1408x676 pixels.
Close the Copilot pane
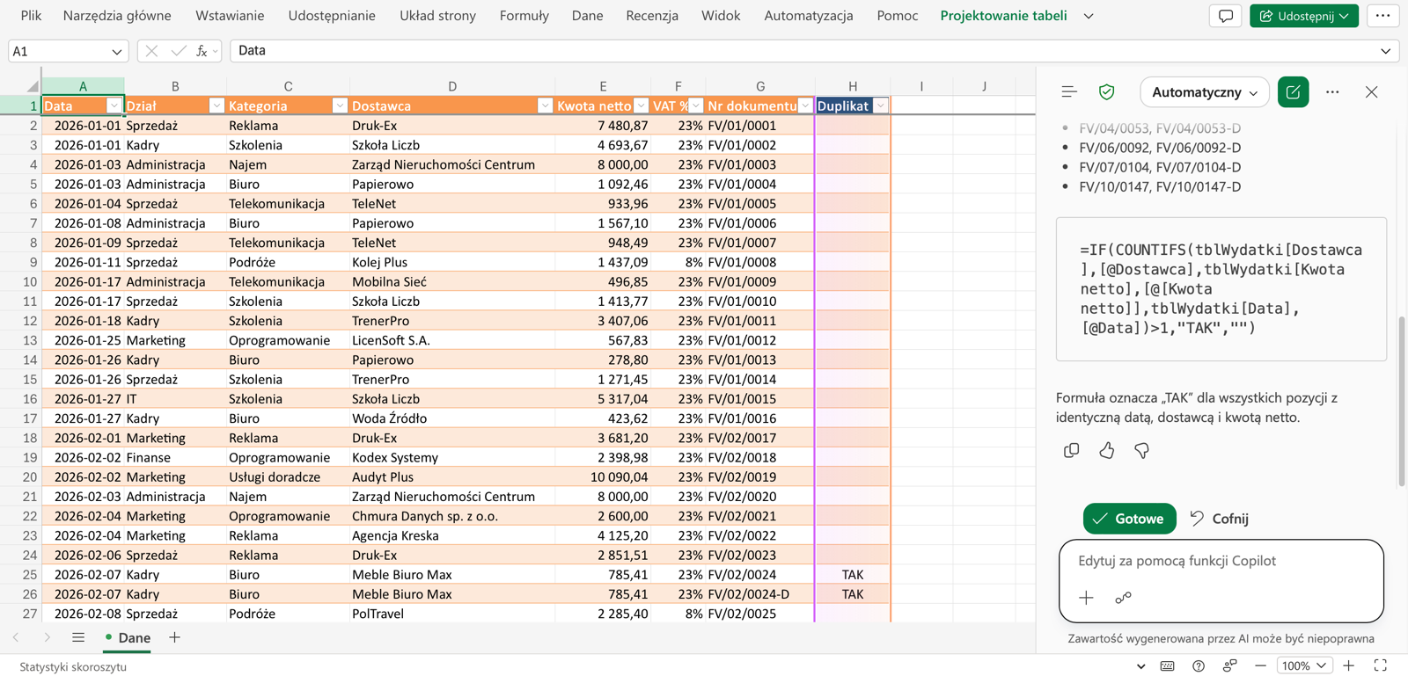click(1371, 91)
